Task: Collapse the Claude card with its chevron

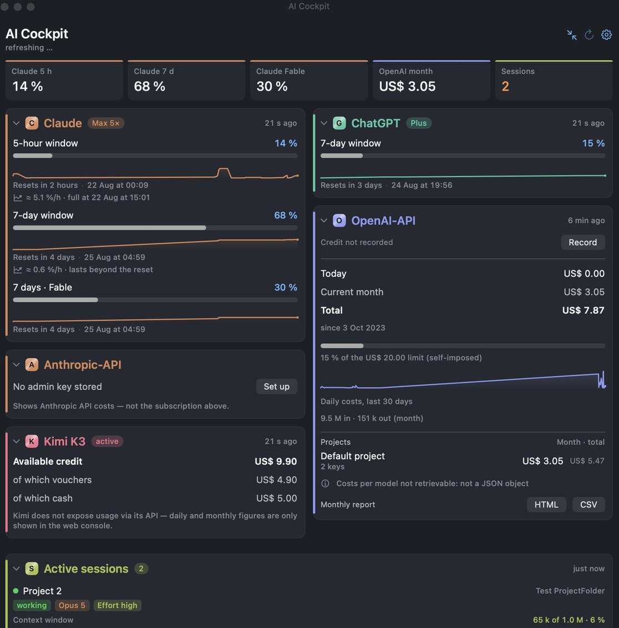Action: pos(16,123)
